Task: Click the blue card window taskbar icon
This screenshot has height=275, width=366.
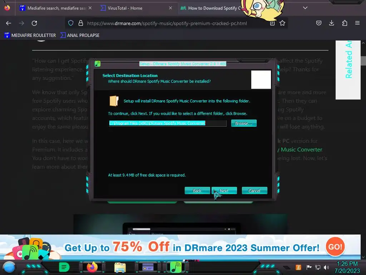Action: [x=148, y=267]
